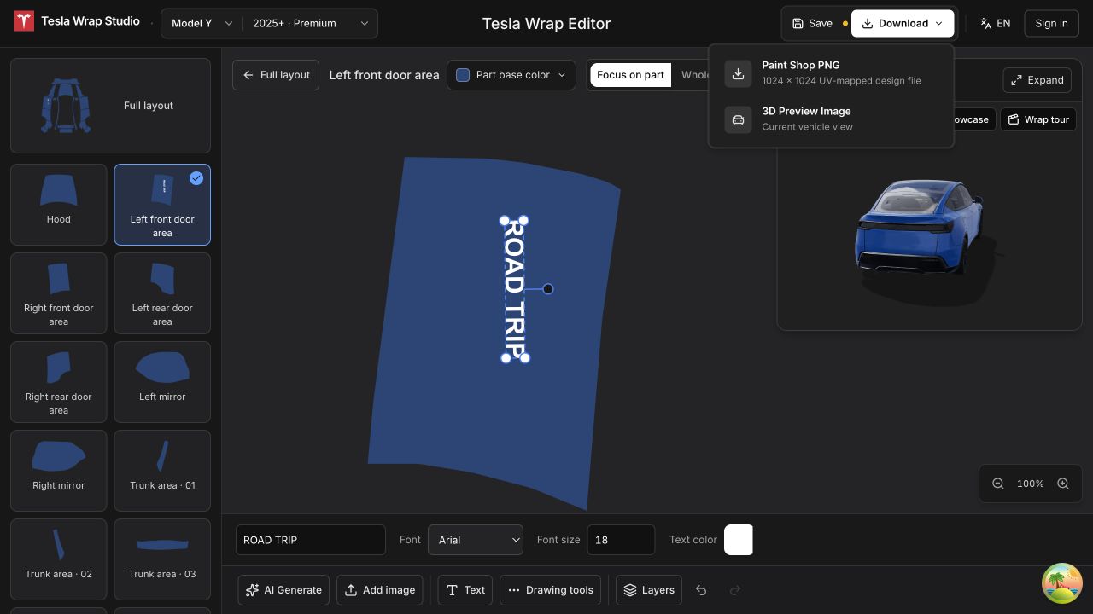This screenshot has width=1093, height=614.
Task: Click the Sign in button
Action: click(1051, 23)
